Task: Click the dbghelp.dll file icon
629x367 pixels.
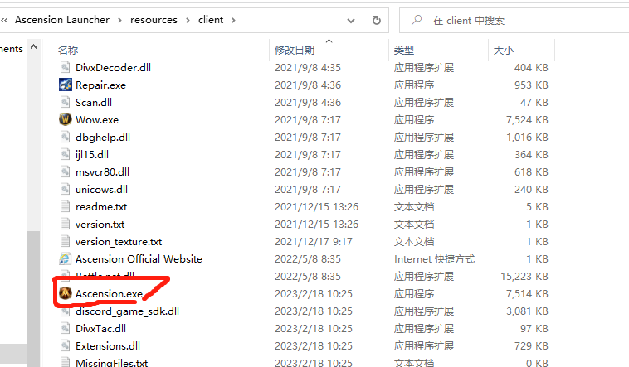Action: pyautogui.click(x=65, y=137)
